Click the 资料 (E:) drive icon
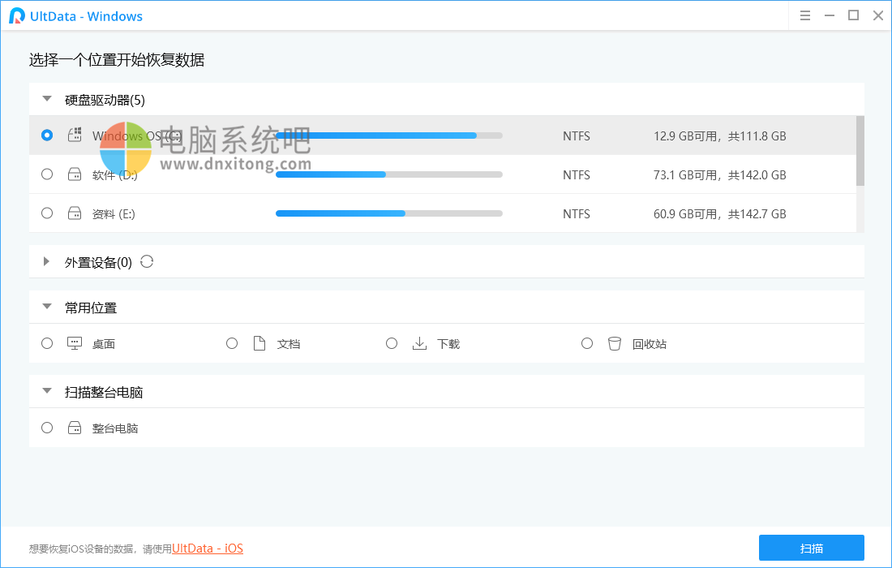The width and height of the screenshot is (892, 568). [75, 213]
